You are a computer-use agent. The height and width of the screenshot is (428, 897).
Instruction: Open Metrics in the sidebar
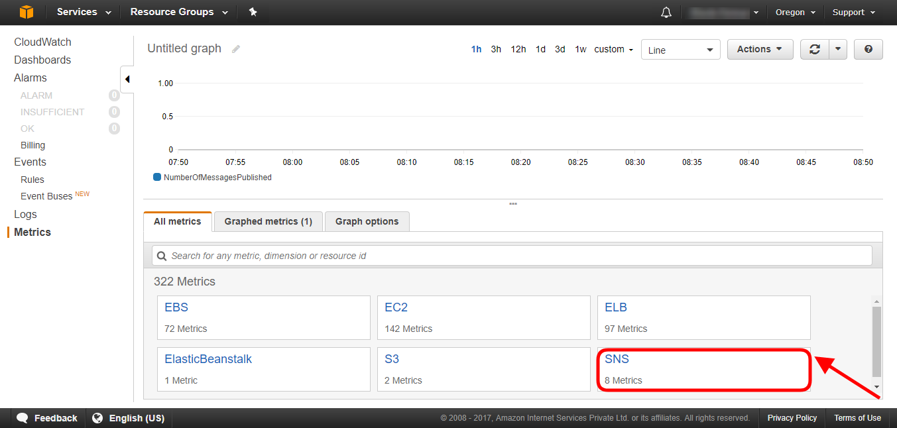point(32,232)
